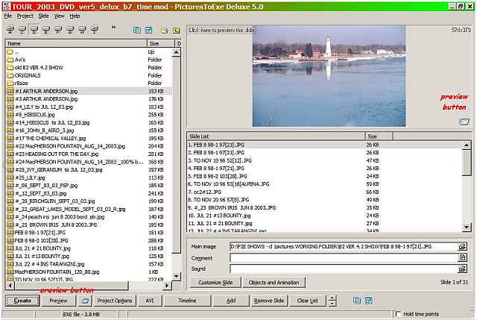This screenshot has width=477, height=320.
Task: Open Project Options
Action: point(115,301)
